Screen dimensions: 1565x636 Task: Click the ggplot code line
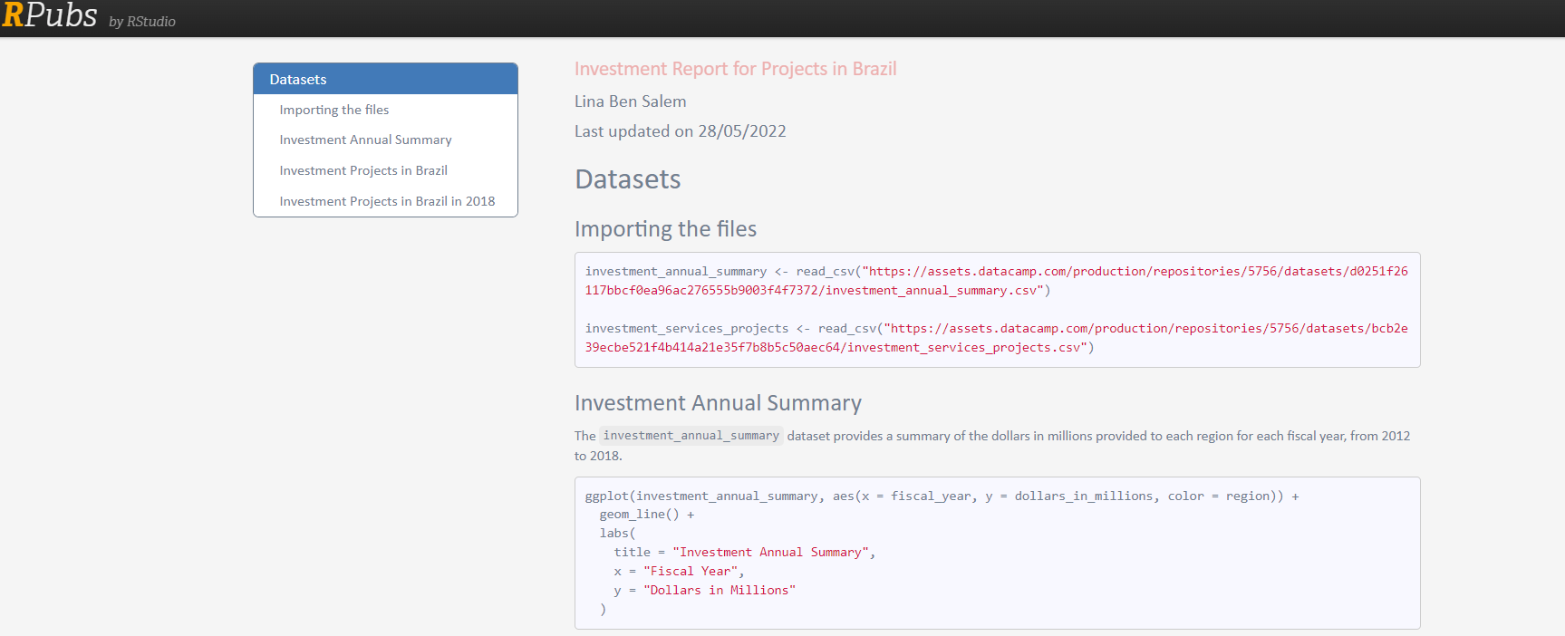(x=942, y=496)
